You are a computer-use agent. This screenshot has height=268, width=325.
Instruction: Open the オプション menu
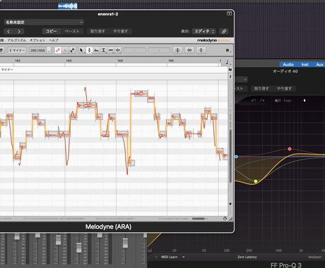click(x=37, y=40)
